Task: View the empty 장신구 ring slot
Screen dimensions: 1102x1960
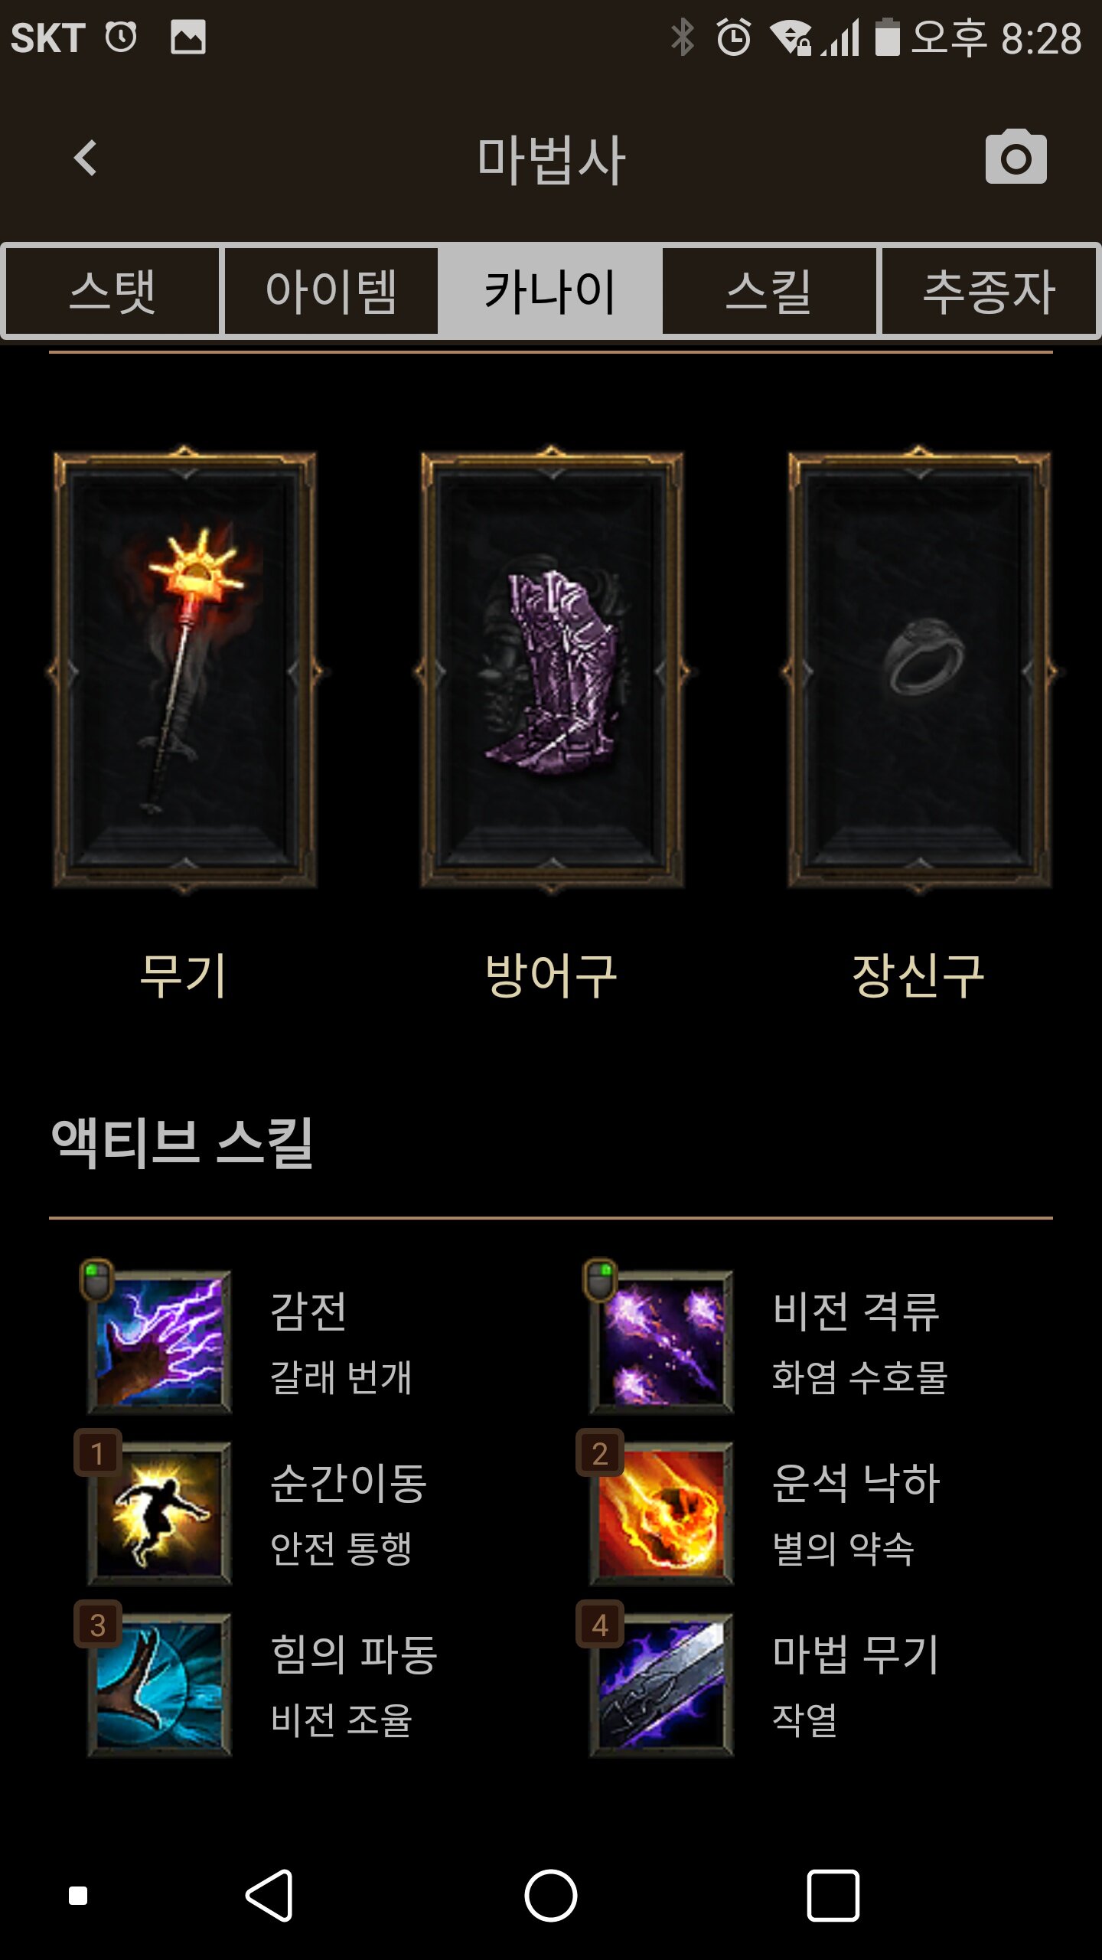Action: pos(919,670)
